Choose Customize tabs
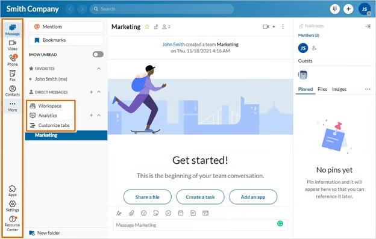 (51, 125)
